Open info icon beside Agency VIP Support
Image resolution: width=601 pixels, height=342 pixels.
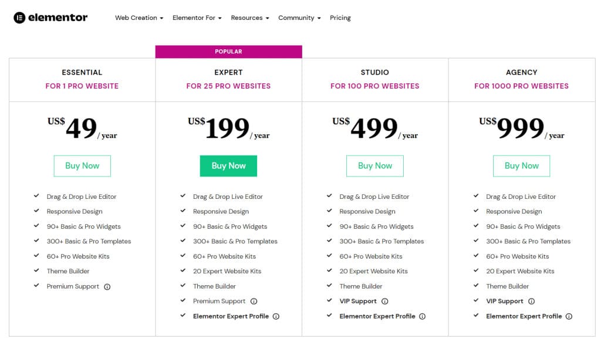coord(531,302)
